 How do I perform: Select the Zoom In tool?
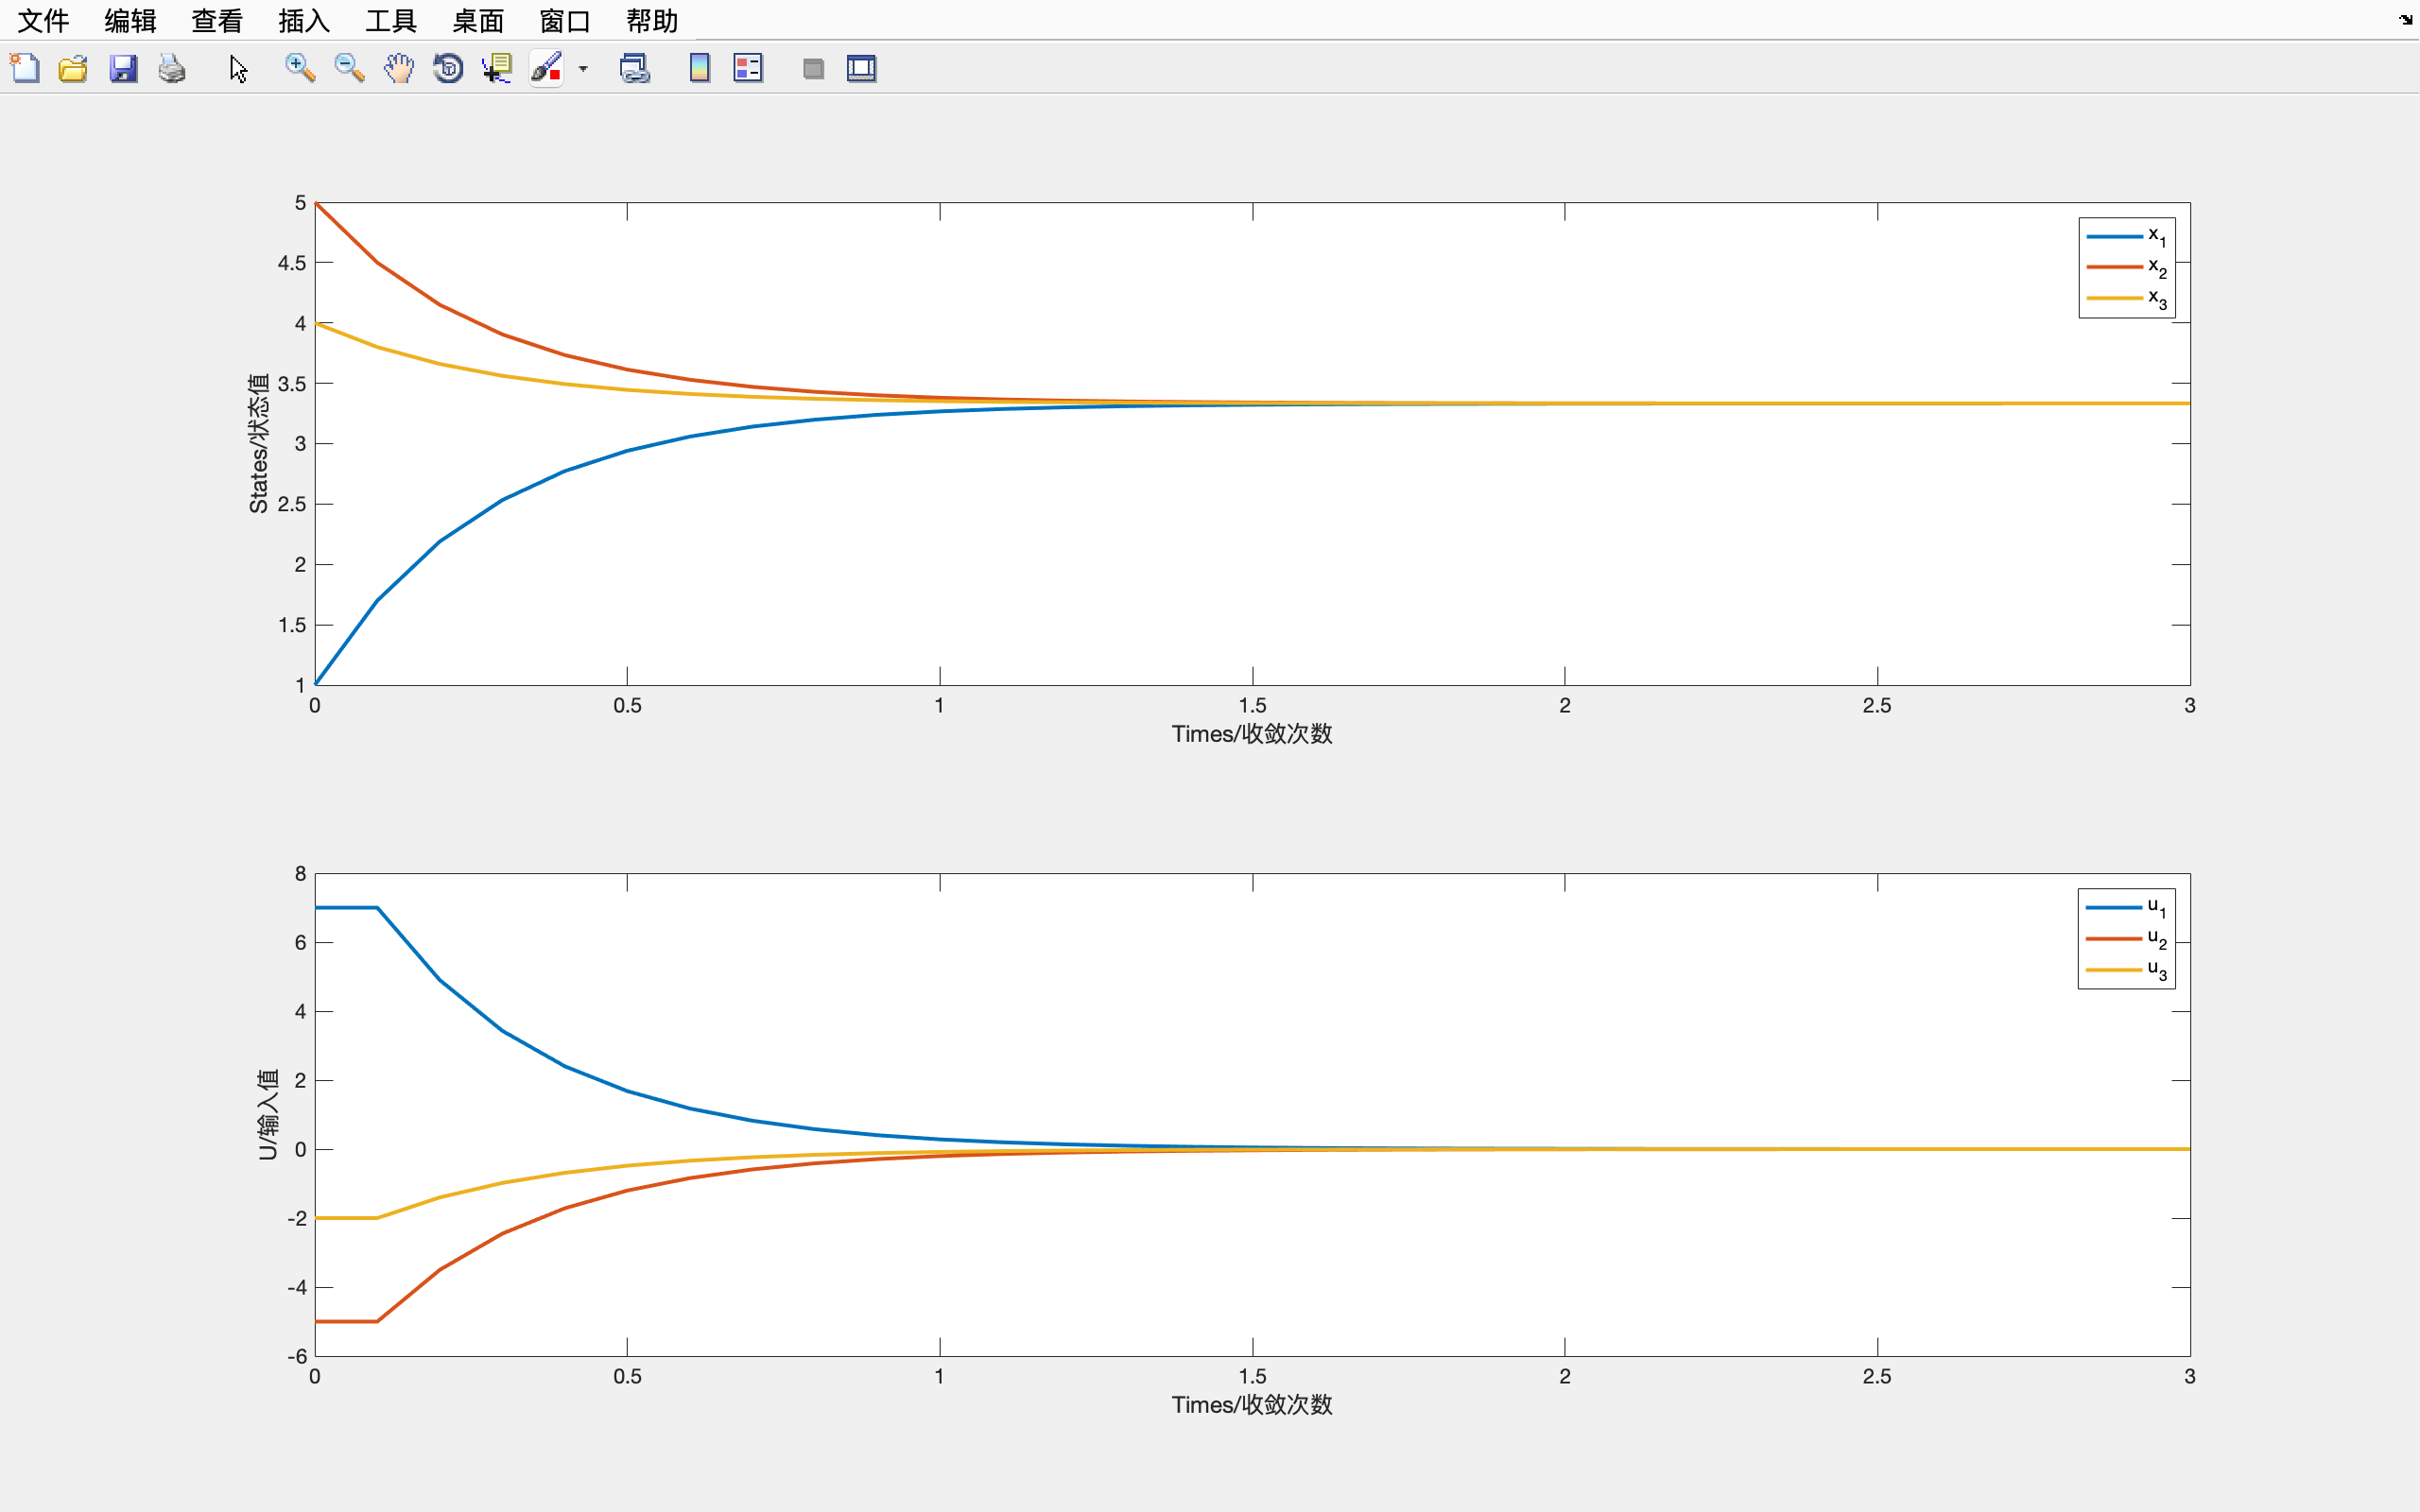(x=299, y=68)
